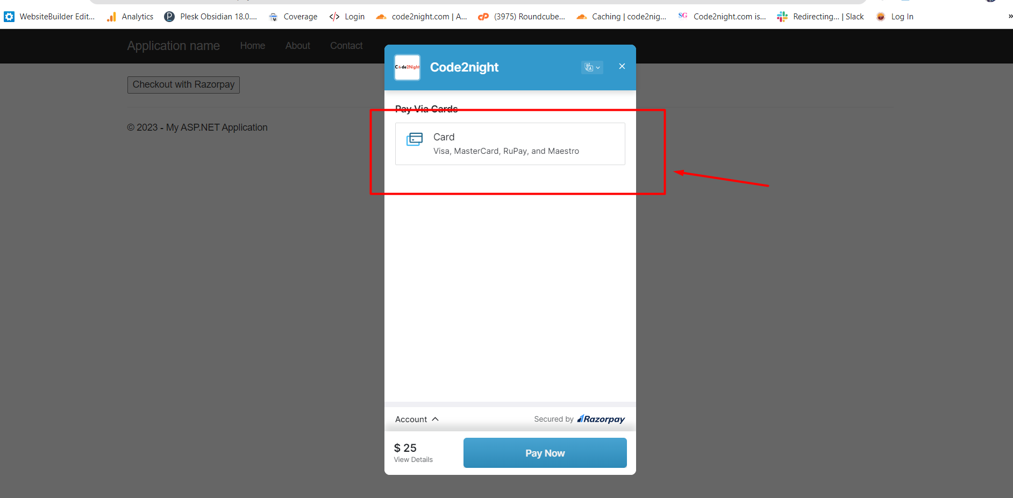The image size is (1013, 498).
Task: Click the 2023 My ASP.NET Application footer
Action: point(197,127)
